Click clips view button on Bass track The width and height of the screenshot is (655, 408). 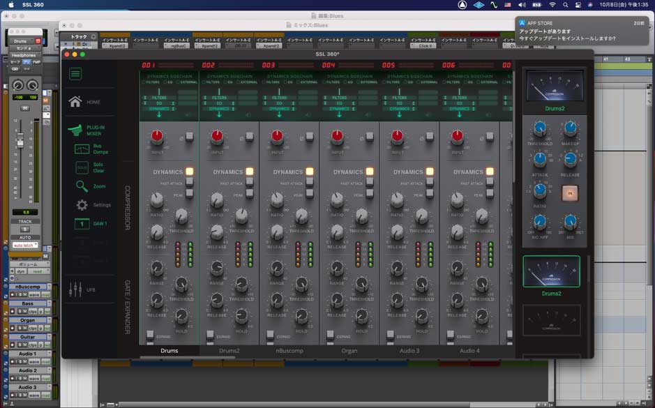[33, 311]
